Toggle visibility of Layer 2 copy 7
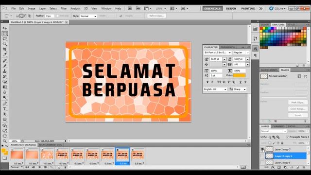Image resolution: width=311 pixels, height=175 pixels. tap(262, 149)
